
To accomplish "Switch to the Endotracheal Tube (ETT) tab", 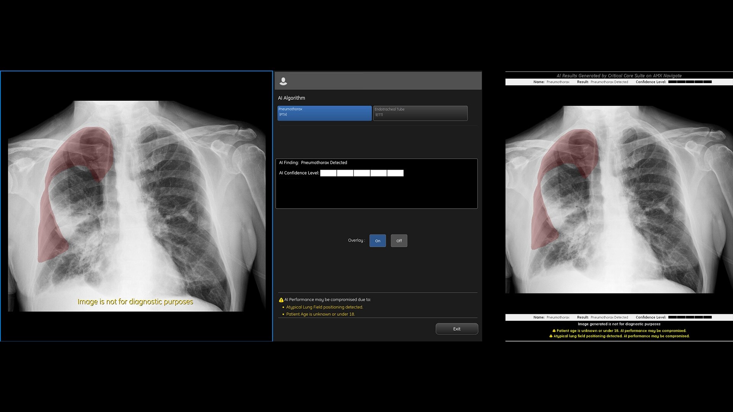I will tap(420, 113).
